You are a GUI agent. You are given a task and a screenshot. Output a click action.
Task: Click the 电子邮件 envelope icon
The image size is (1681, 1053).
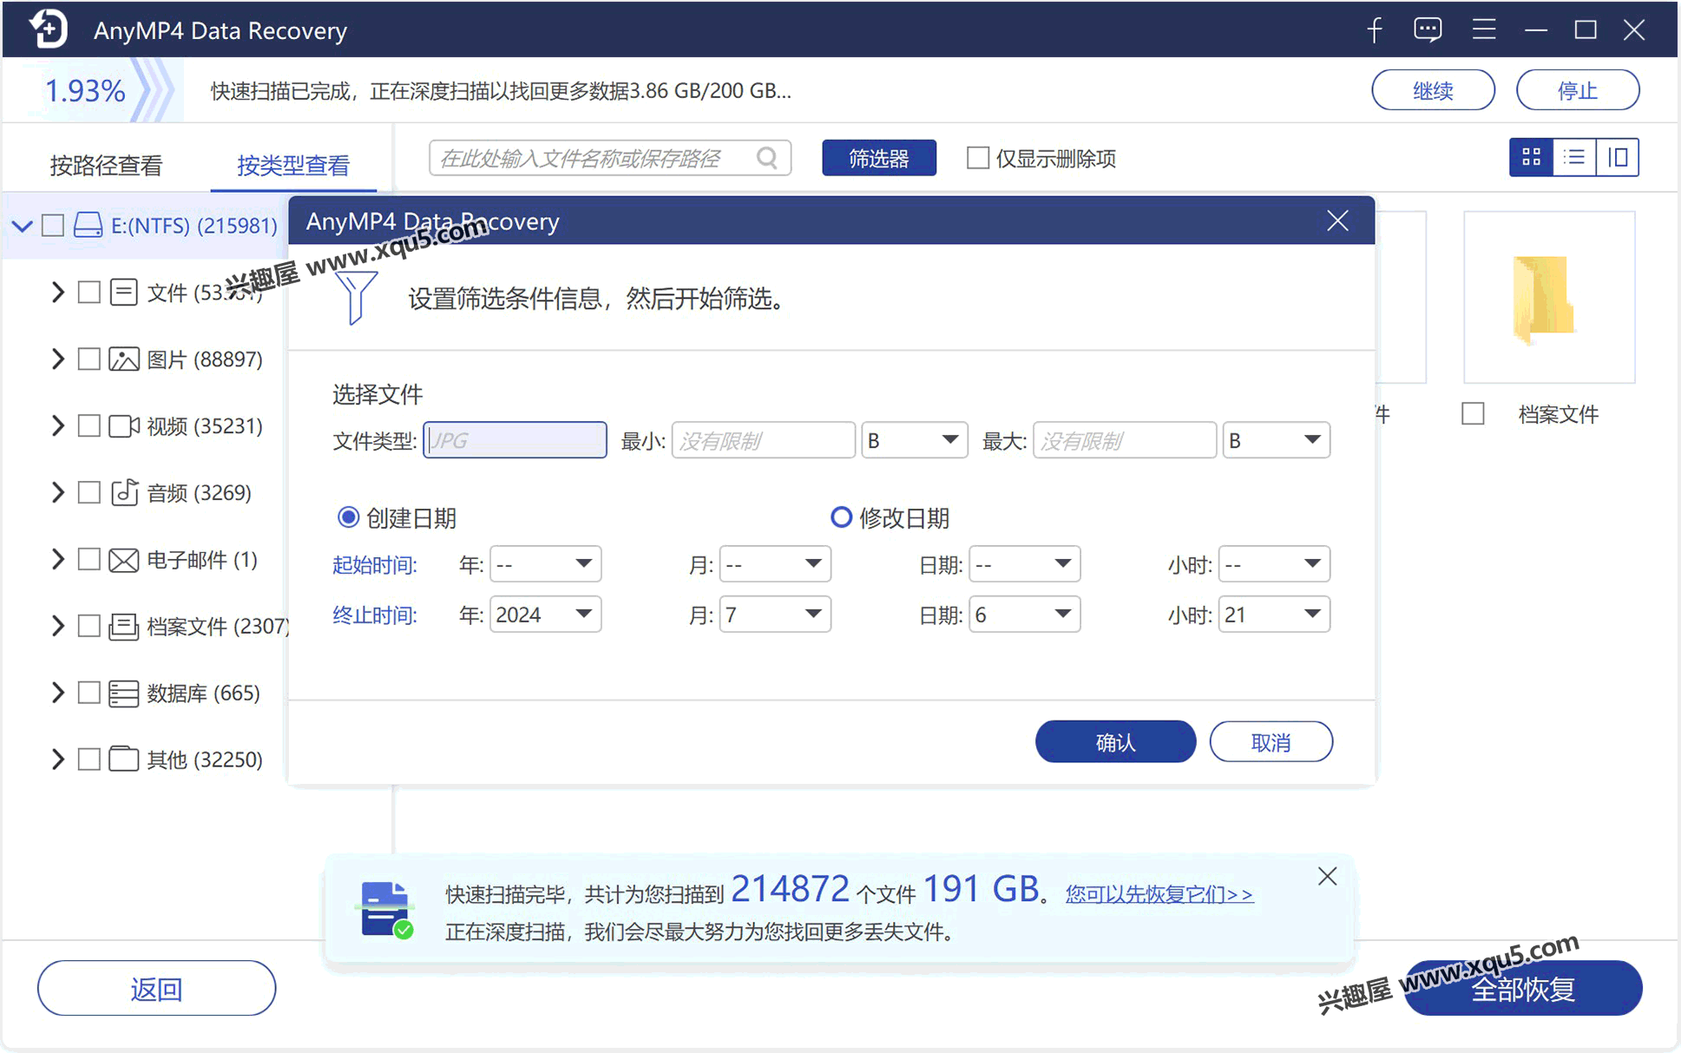(x=123, y=559)
